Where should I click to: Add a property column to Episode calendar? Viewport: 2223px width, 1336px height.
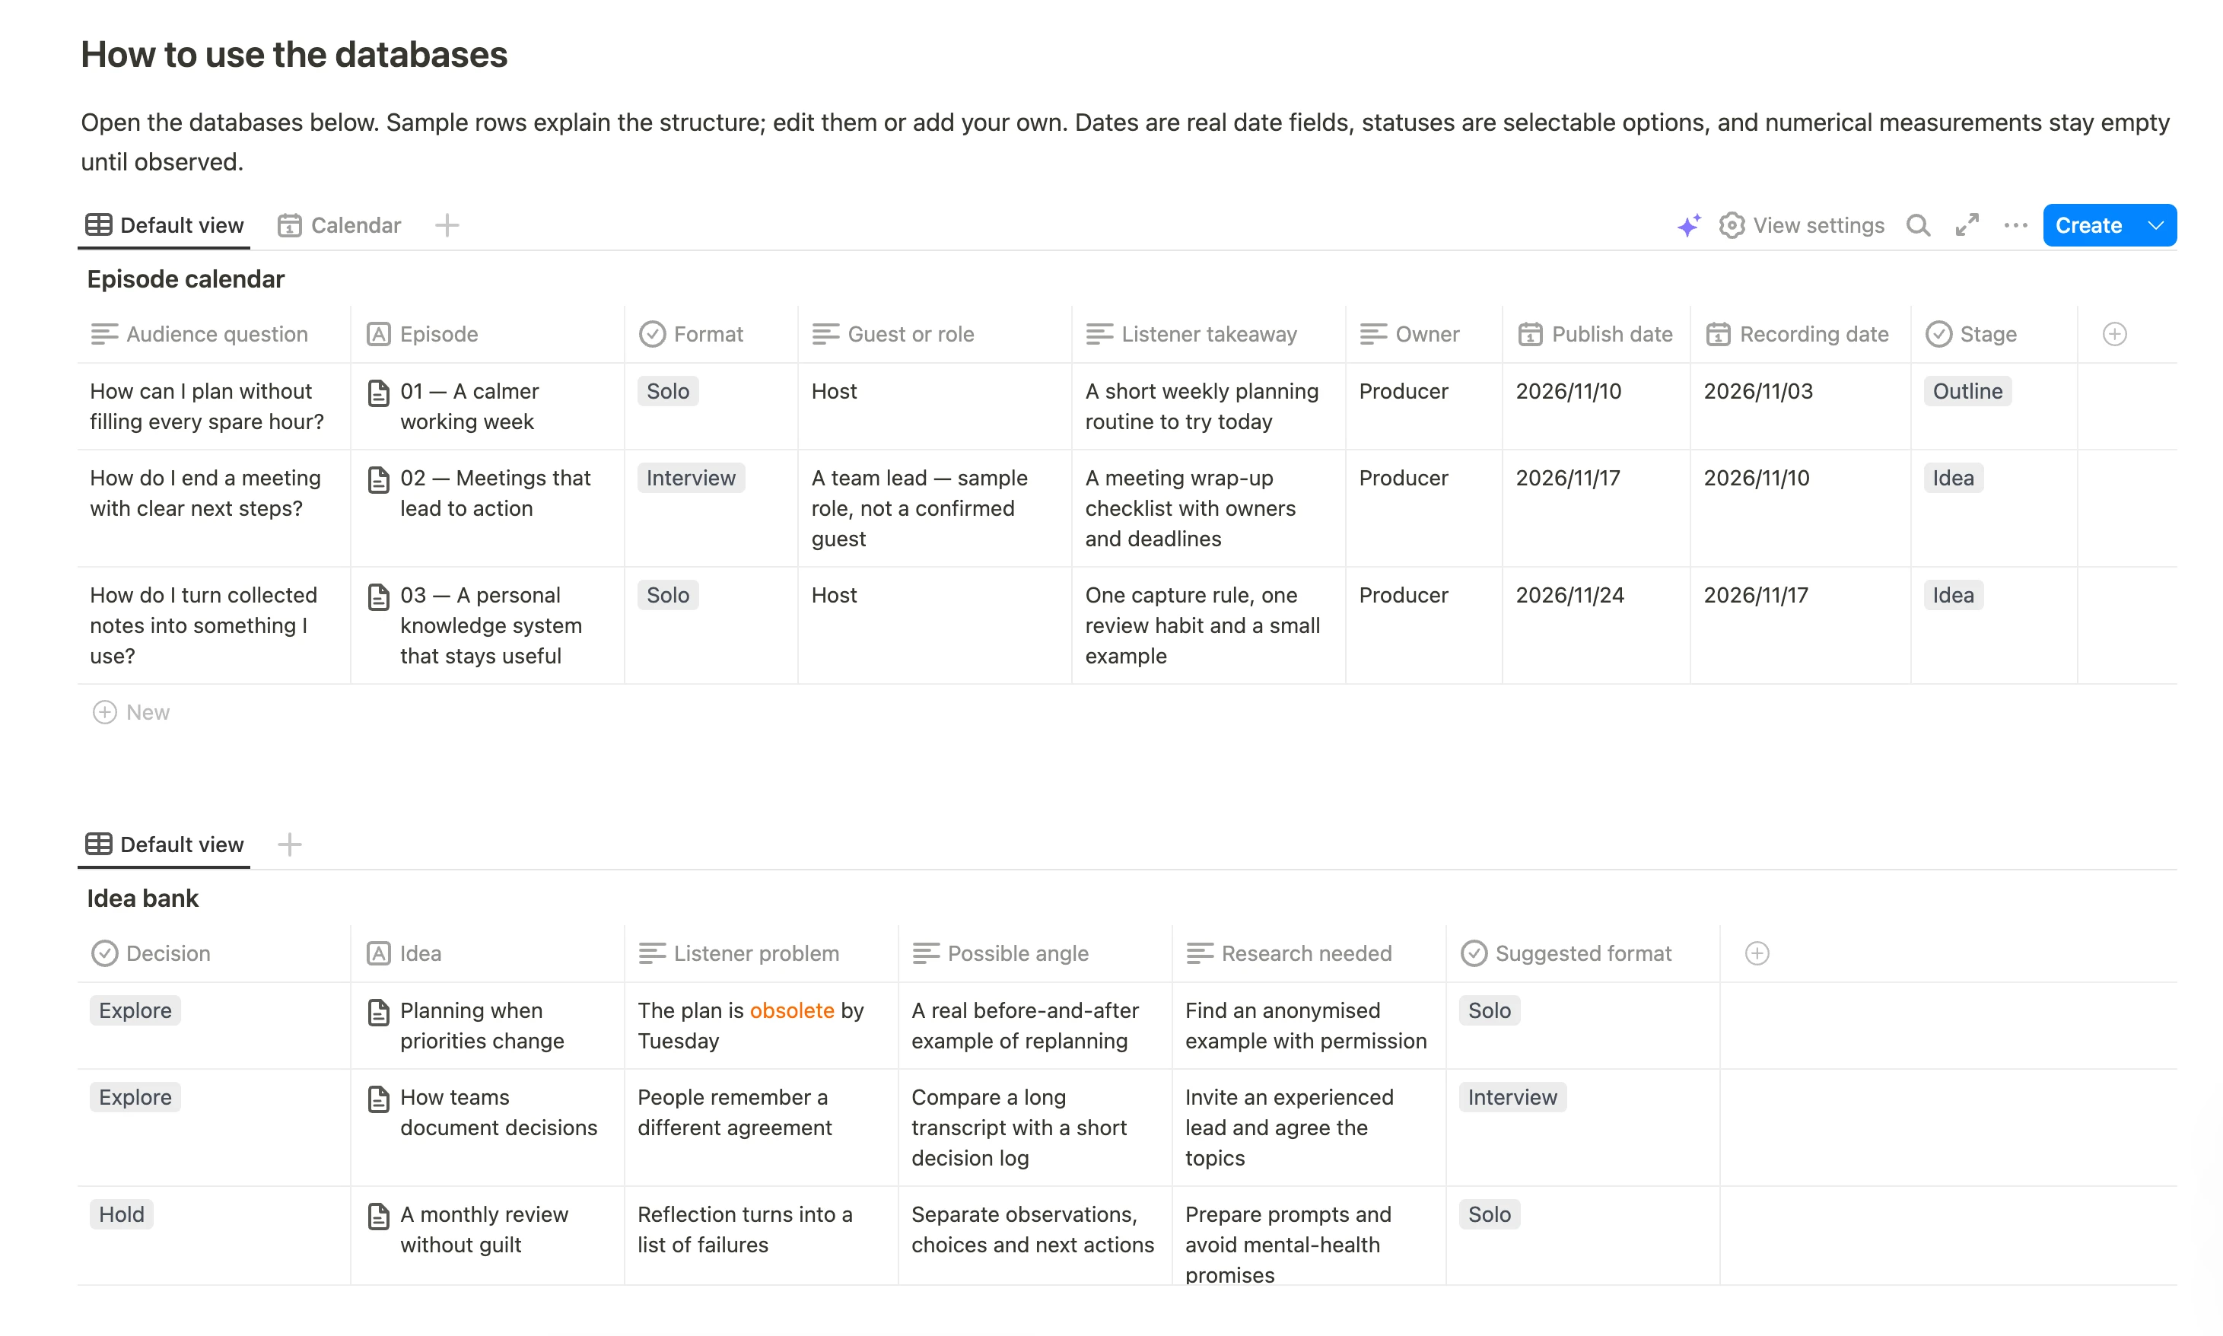pyautogui.click(x=2114, y=334)
